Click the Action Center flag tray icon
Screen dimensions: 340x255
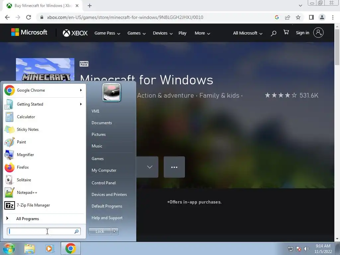click(298, 249)
